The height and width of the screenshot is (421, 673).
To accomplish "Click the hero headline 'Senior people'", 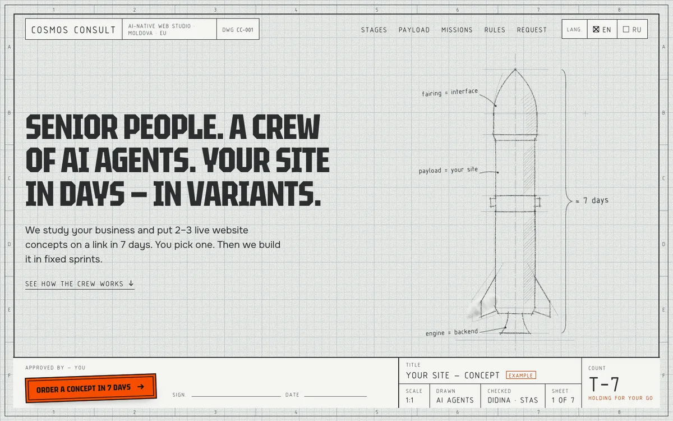I will click(177, 161).
